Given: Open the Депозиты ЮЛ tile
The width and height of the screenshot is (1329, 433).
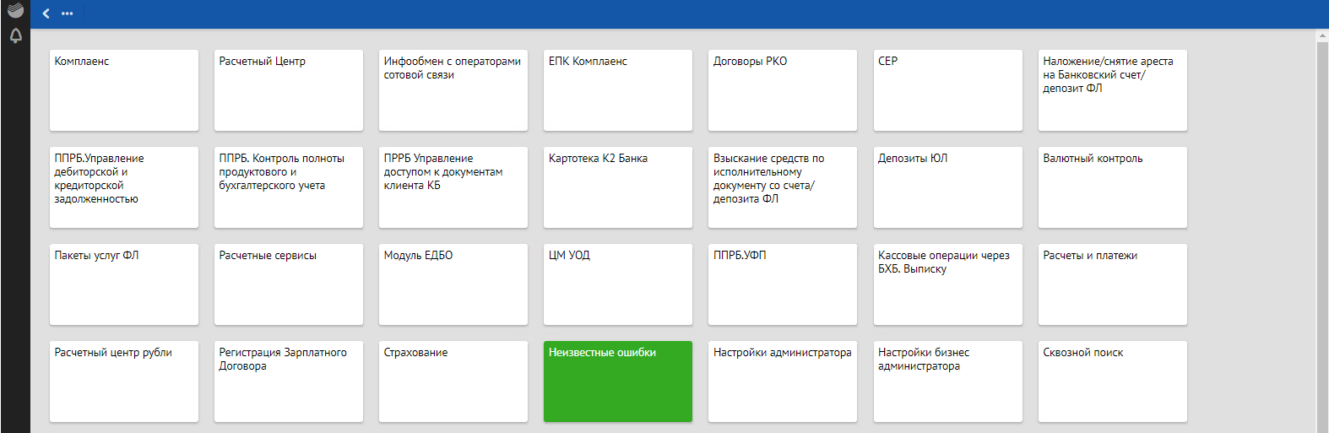Looking at the screenshot, I should tap(947, 187).
